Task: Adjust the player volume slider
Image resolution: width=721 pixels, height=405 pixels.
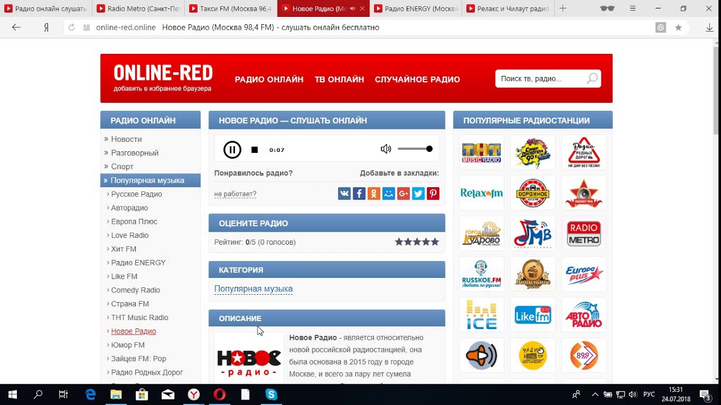Action: click(415, 149)
